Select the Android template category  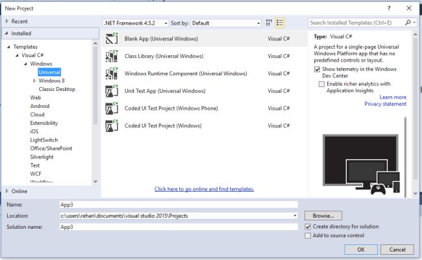(x=40, y=106)
